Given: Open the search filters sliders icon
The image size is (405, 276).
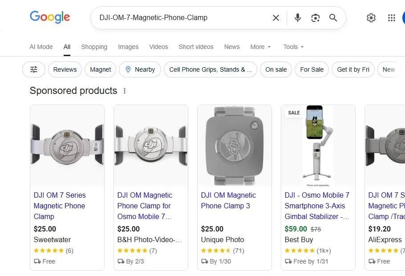Looking at the screenshot, I should click(34, 69).
